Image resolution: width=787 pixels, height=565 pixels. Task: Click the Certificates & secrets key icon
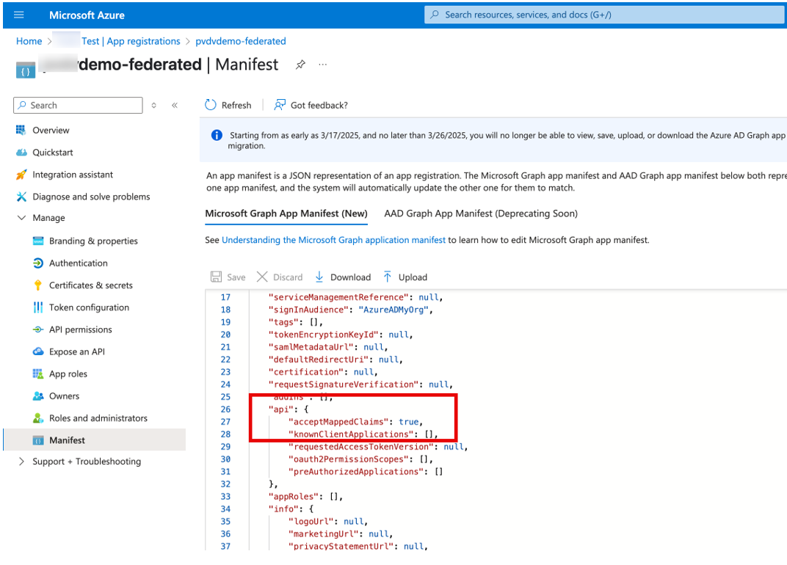click(38, 285)
